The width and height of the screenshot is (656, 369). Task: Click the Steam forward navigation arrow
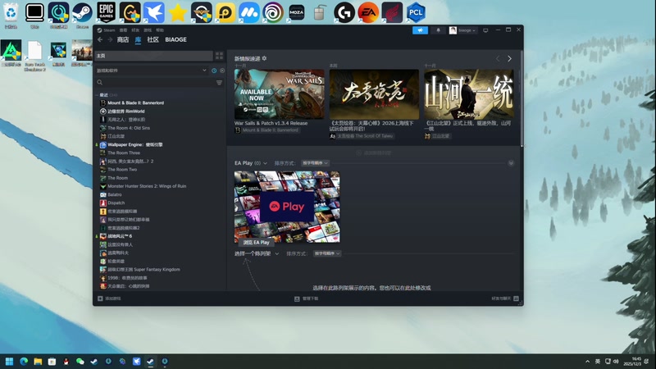[110, 39]
